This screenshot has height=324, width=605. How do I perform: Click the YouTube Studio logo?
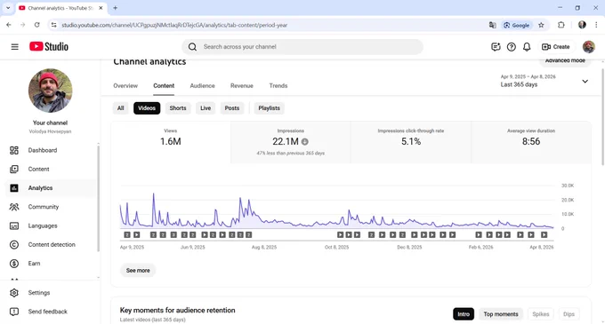[x=49, y=46]
